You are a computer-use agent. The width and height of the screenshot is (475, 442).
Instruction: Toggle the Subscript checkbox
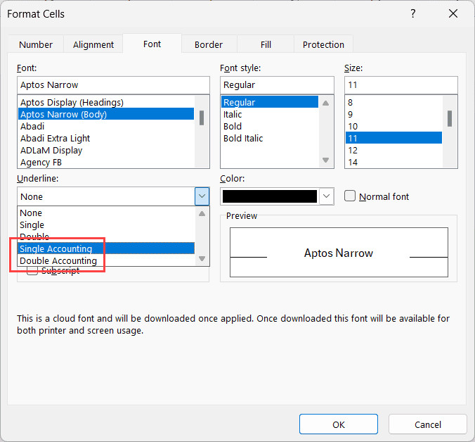(x=32, y=271)
